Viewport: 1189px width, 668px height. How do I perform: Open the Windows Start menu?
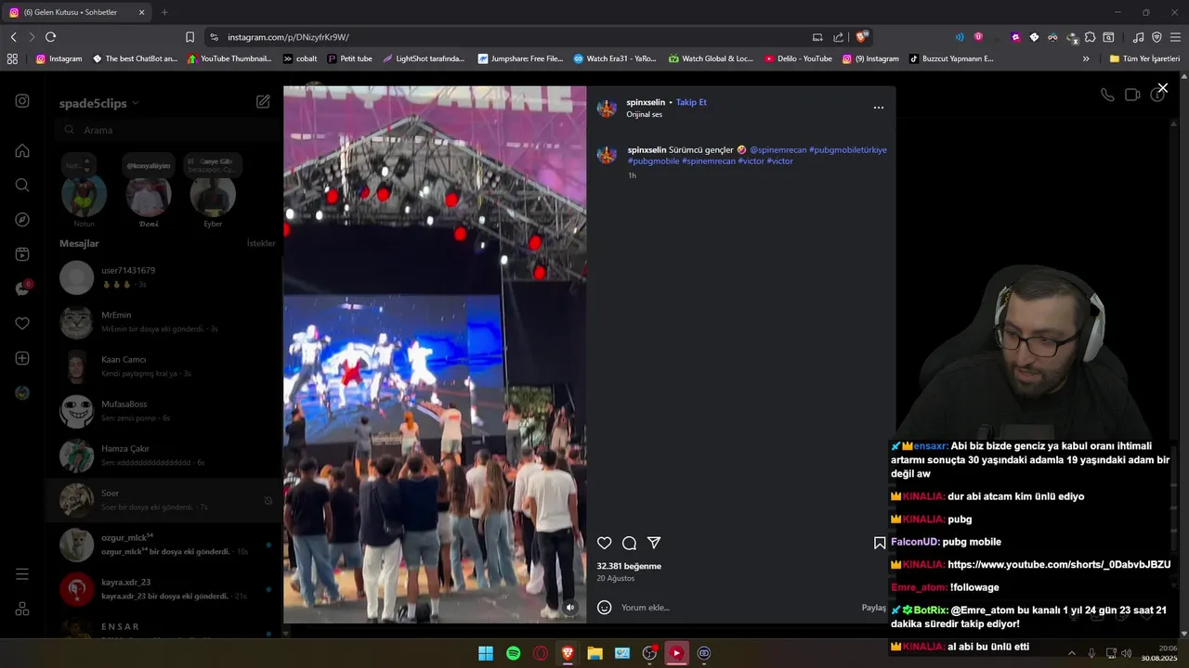(x=486, y=653)
